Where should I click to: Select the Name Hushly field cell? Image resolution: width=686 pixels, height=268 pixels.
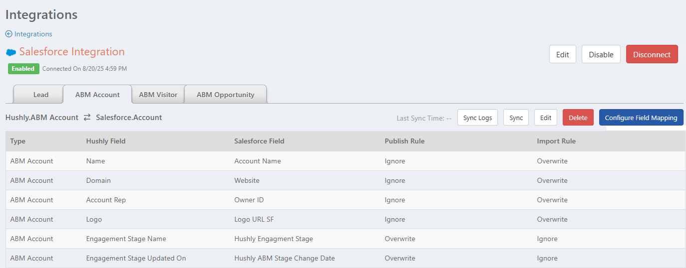(x=95, y=161)
